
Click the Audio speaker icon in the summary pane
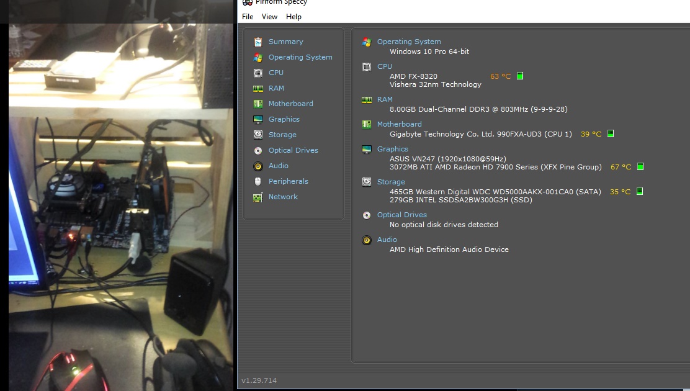tap(367, 240)
